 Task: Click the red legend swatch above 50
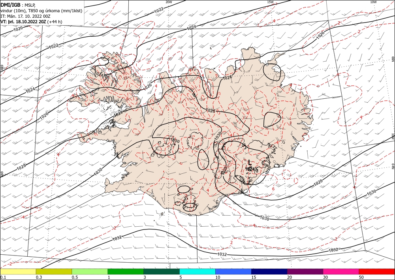[x=377, y=271]
